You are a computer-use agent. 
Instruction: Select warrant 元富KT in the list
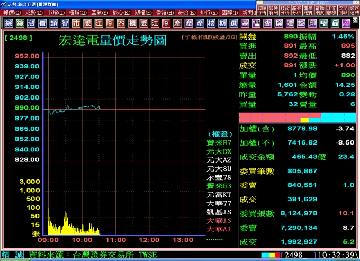coord(219,195)
